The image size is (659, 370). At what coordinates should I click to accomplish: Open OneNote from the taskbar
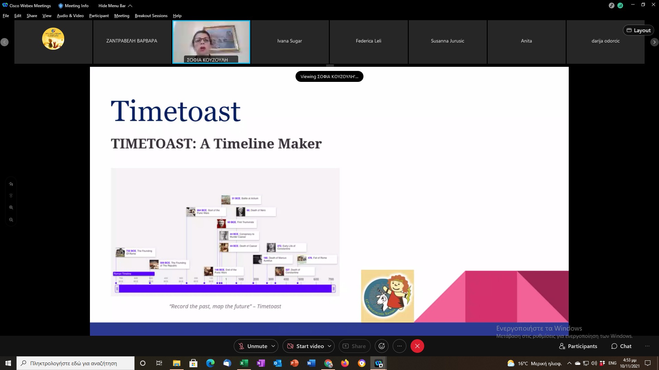[261, 363]
